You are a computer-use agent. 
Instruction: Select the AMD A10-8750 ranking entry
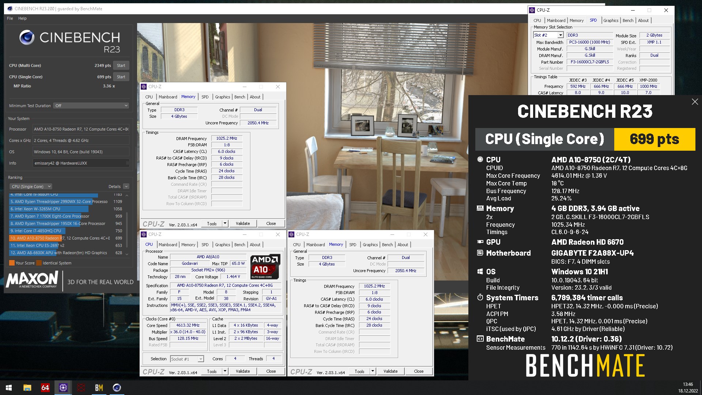(66, 238)
